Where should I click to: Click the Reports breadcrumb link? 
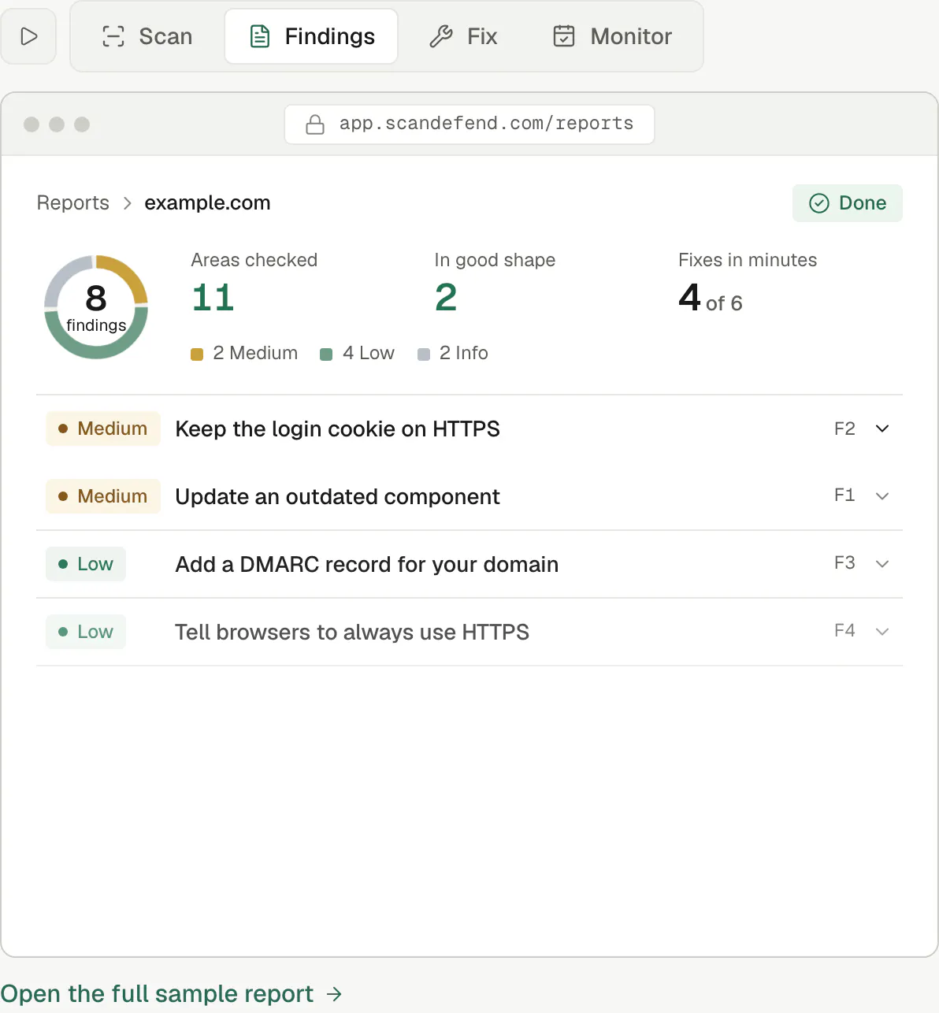[x=73, y=202]
